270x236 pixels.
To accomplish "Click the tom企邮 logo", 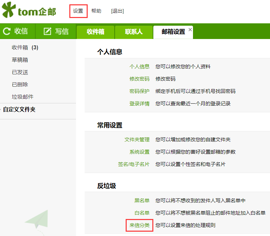I will [x=29, y=11].
